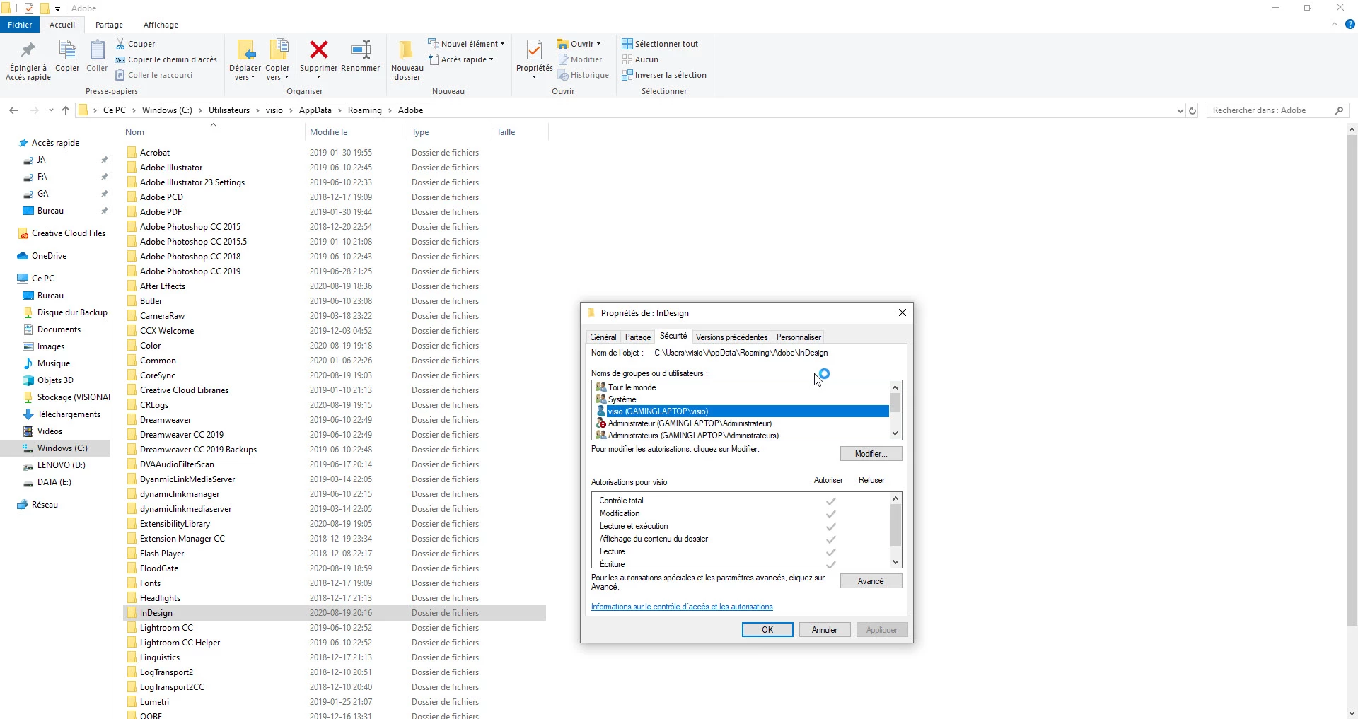The width and height of the screenshot is (1358, 719).
Task: Open the Versions précédentes tab
Action: point(731,337)
